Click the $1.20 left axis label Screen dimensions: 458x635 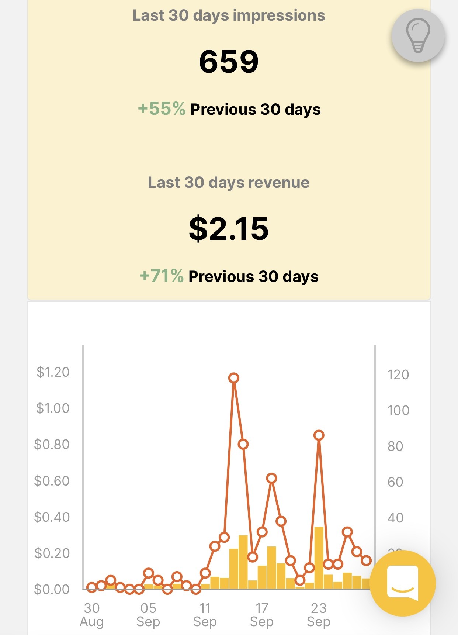tap(53, 372)
